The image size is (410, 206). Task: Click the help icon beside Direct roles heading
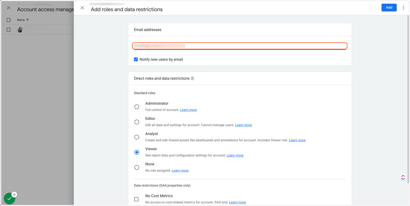192,79
